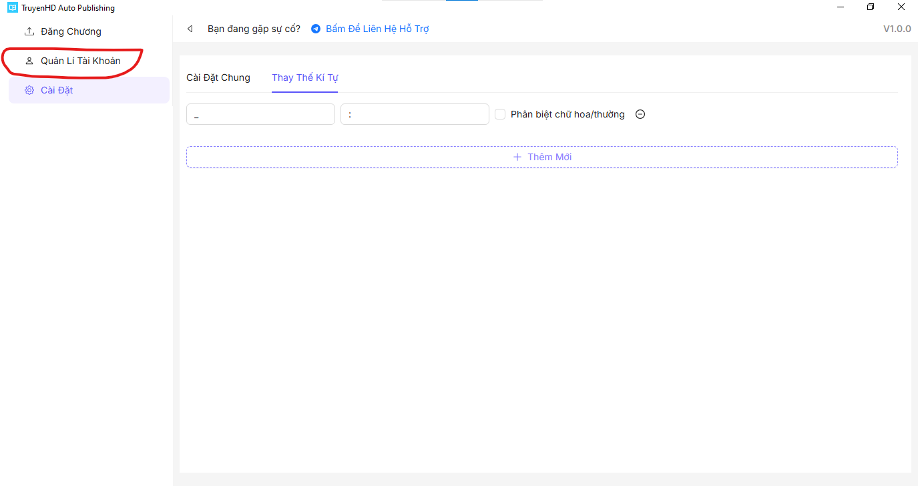
Task: Select the Thay Thế Kí Tự tab
Action: (x=304, y=77)
